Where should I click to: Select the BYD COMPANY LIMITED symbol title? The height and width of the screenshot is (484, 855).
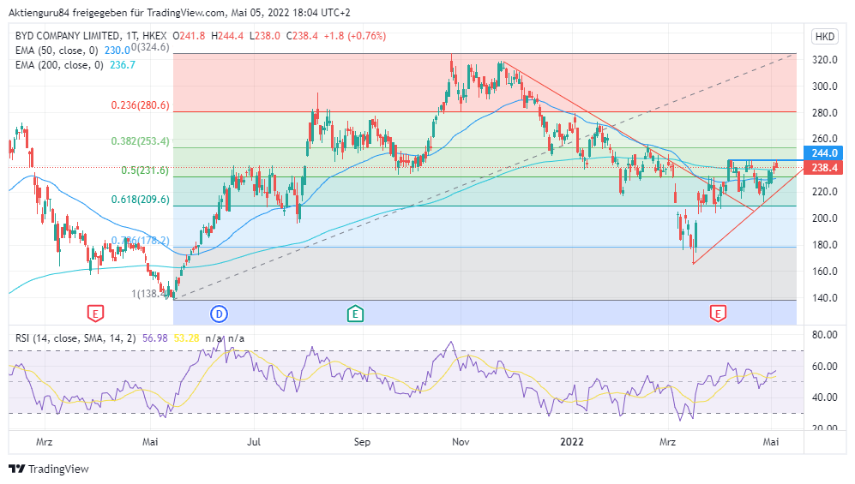(x=68, y=36)
